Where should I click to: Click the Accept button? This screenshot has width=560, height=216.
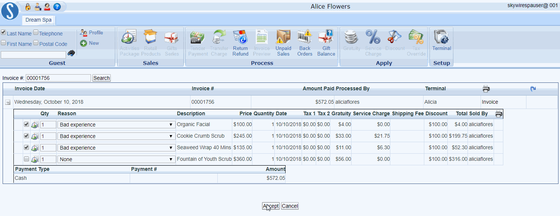click(271, 206)
